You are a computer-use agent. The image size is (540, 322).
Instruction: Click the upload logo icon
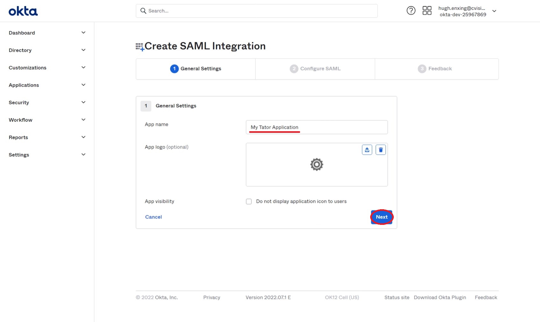367,150
